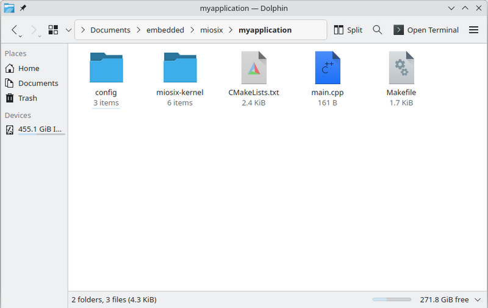
Task: Go forward with the forward arrow
Action: pyautogui.click(x=34, y=30)
